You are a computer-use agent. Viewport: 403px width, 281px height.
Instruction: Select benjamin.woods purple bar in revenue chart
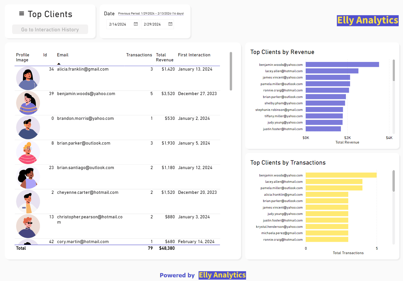[342, 65]
